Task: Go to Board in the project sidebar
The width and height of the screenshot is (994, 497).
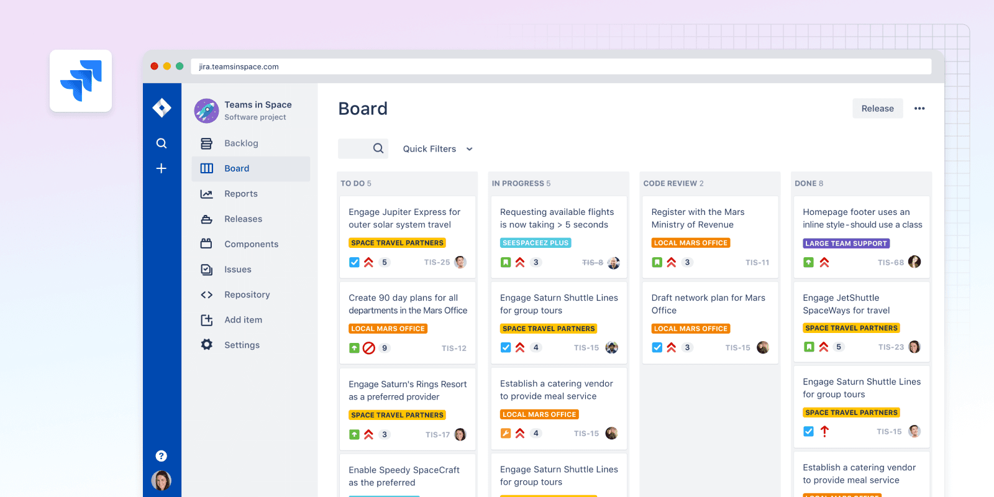Action: pyautogui.click(x=251, y=168)
